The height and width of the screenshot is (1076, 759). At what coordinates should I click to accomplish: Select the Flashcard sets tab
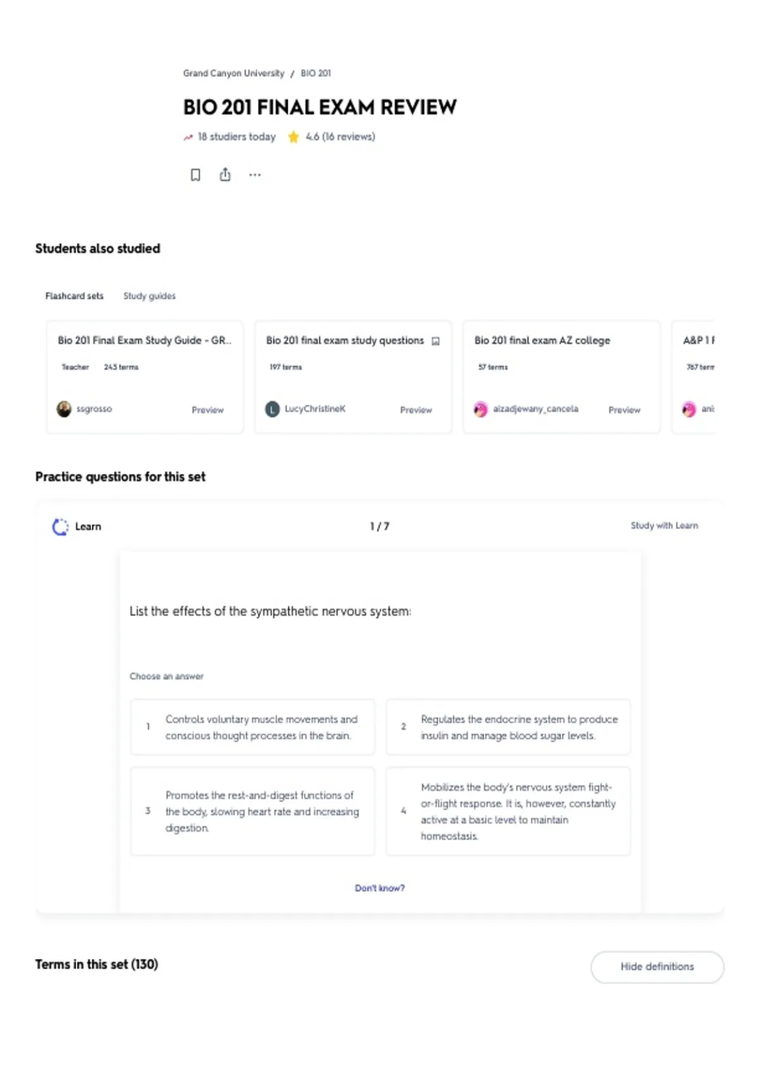74,296
